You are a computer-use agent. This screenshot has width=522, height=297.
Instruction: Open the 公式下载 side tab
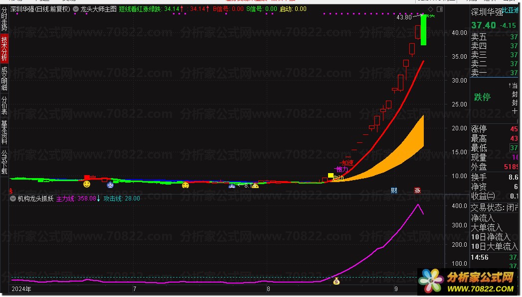pyautogui.click(x=4, y=162)
